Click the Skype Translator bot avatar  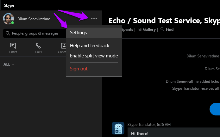[x=118, y=128]
